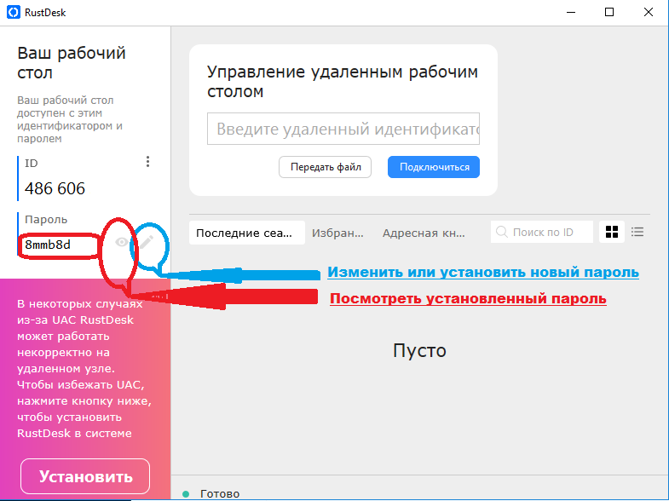Image resolution: width=669 pixels, height=501 pixels.
Task: Click the ID number 486 606
Action: [55, 188]
